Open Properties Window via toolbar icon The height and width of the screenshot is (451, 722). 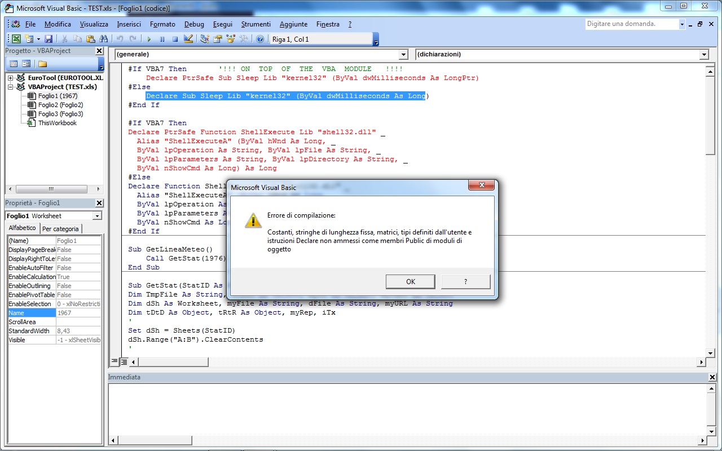coord(218,39)
